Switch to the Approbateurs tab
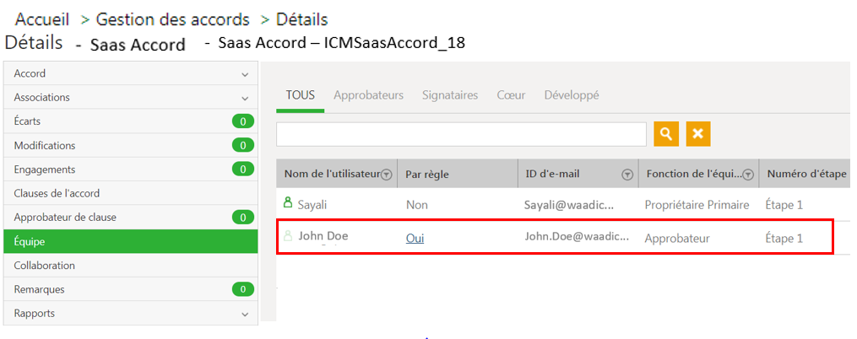 click(368, 95)
